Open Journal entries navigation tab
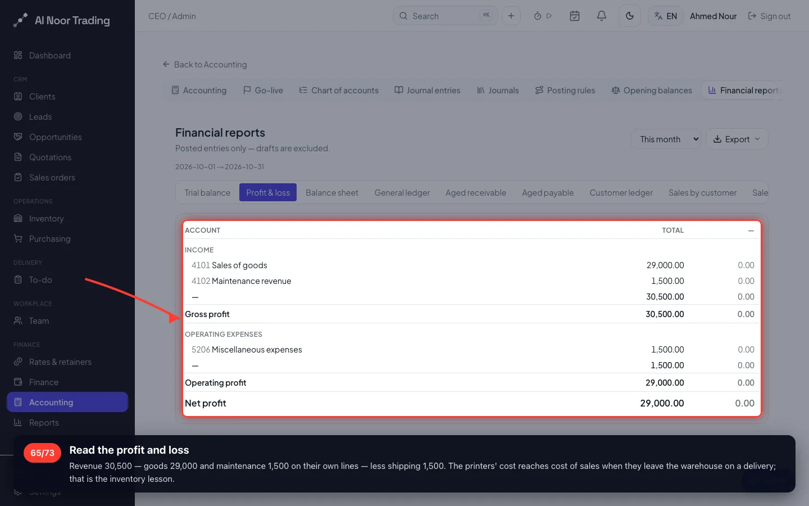The height and width of the screenshot is (506, 809). (x=427, y=90)
